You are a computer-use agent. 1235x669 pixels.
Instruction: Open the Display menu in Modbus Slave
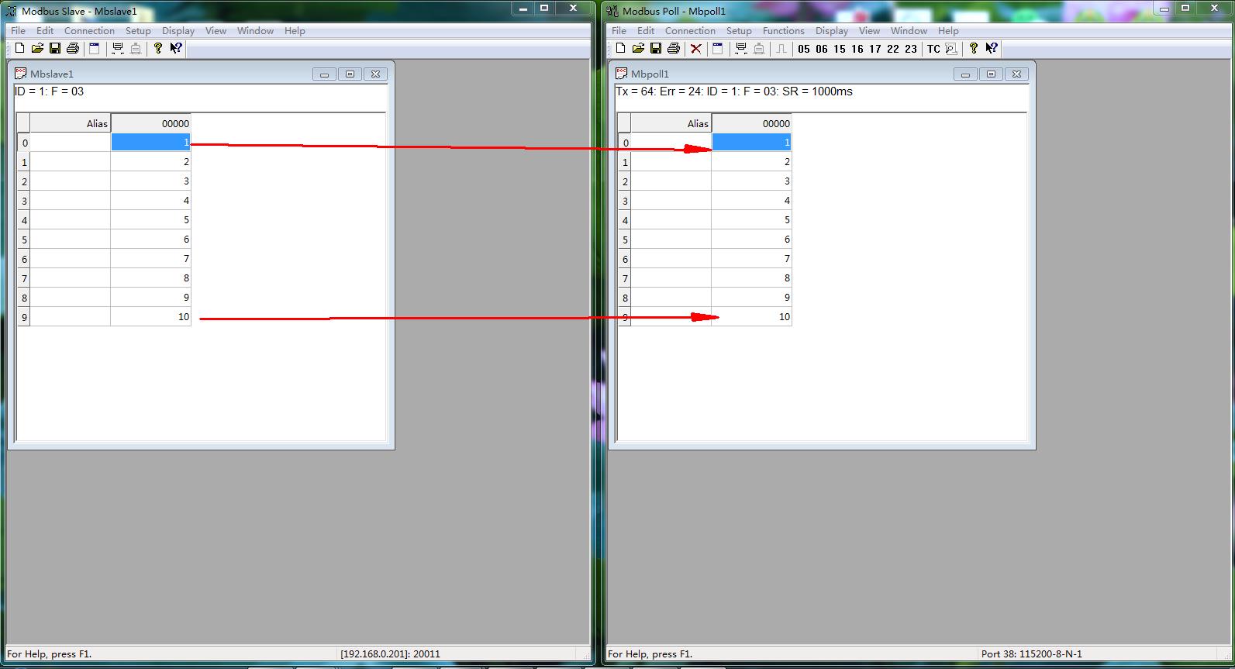(178, 31)
